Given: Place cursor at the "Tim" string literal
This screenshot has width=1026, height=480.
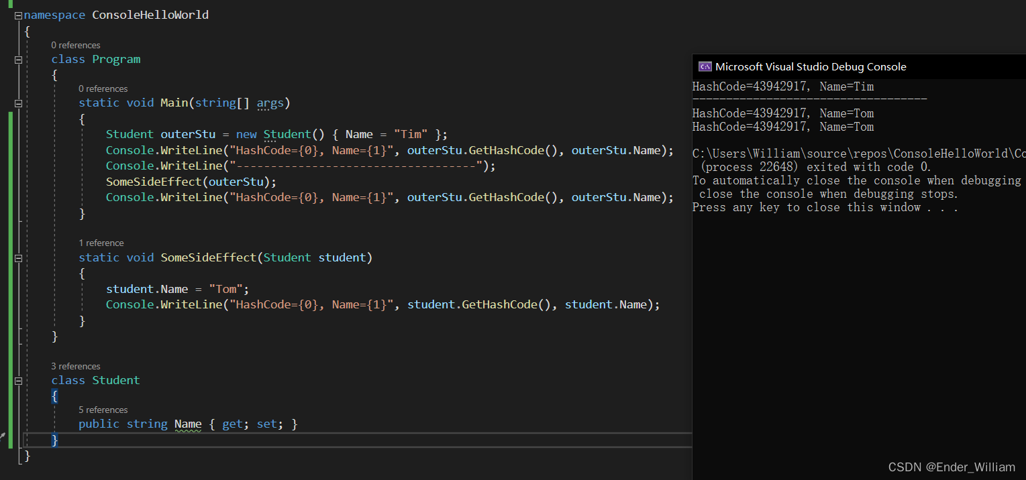Looking at the screenshot, I should pos(411,134).
